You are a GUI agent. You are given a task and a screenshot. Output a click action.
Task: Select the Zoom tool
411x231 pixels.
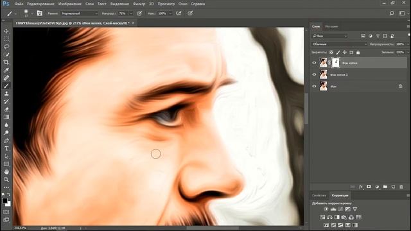(x=6, y=180)
